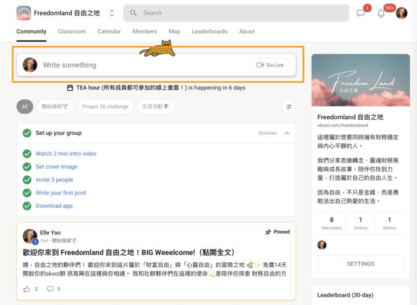Image resolution: width=417 pixels, height=305 pixels.
Task: Click checkmark beside Watch 2 min intro video
Action: (27, 153)
